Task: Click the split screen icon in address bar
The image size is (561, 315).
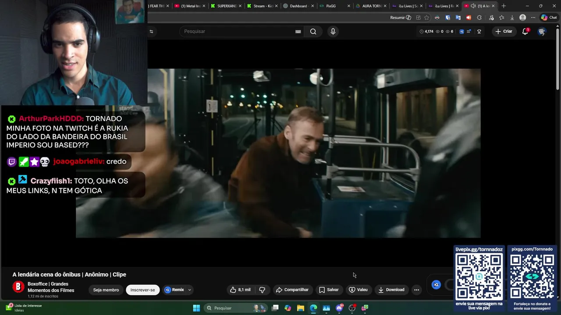Action: 418,17
